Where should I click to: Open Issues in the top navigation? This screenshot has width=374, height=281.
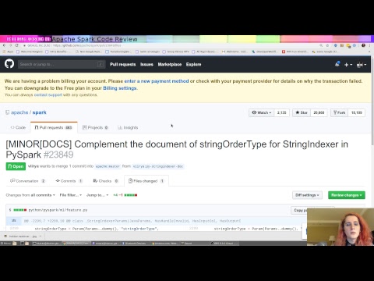point(146,64)
